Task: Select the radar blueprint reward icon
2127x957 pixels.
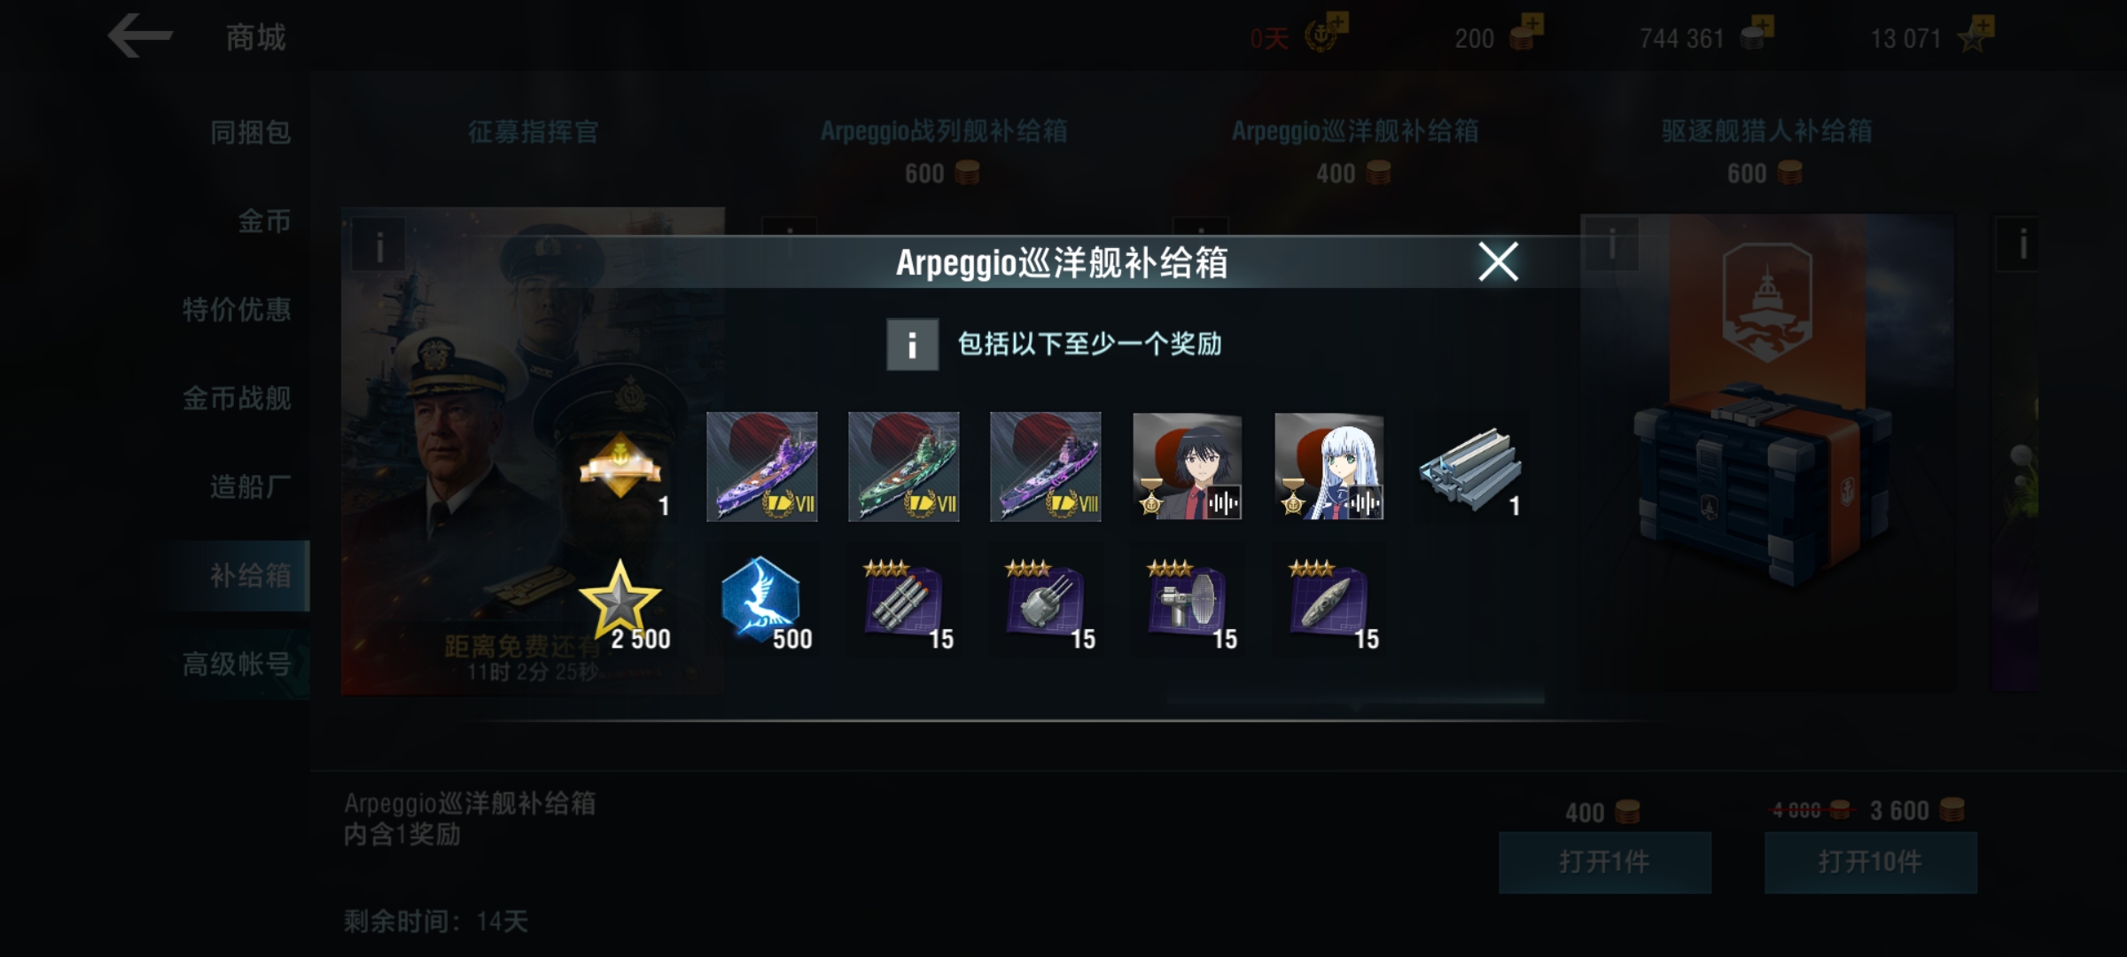Action: [x=1188, y=603]
